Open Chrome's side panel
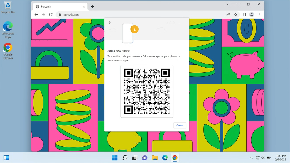The height and width of the screenshot is (163, 290). click(x=245, y=15)
